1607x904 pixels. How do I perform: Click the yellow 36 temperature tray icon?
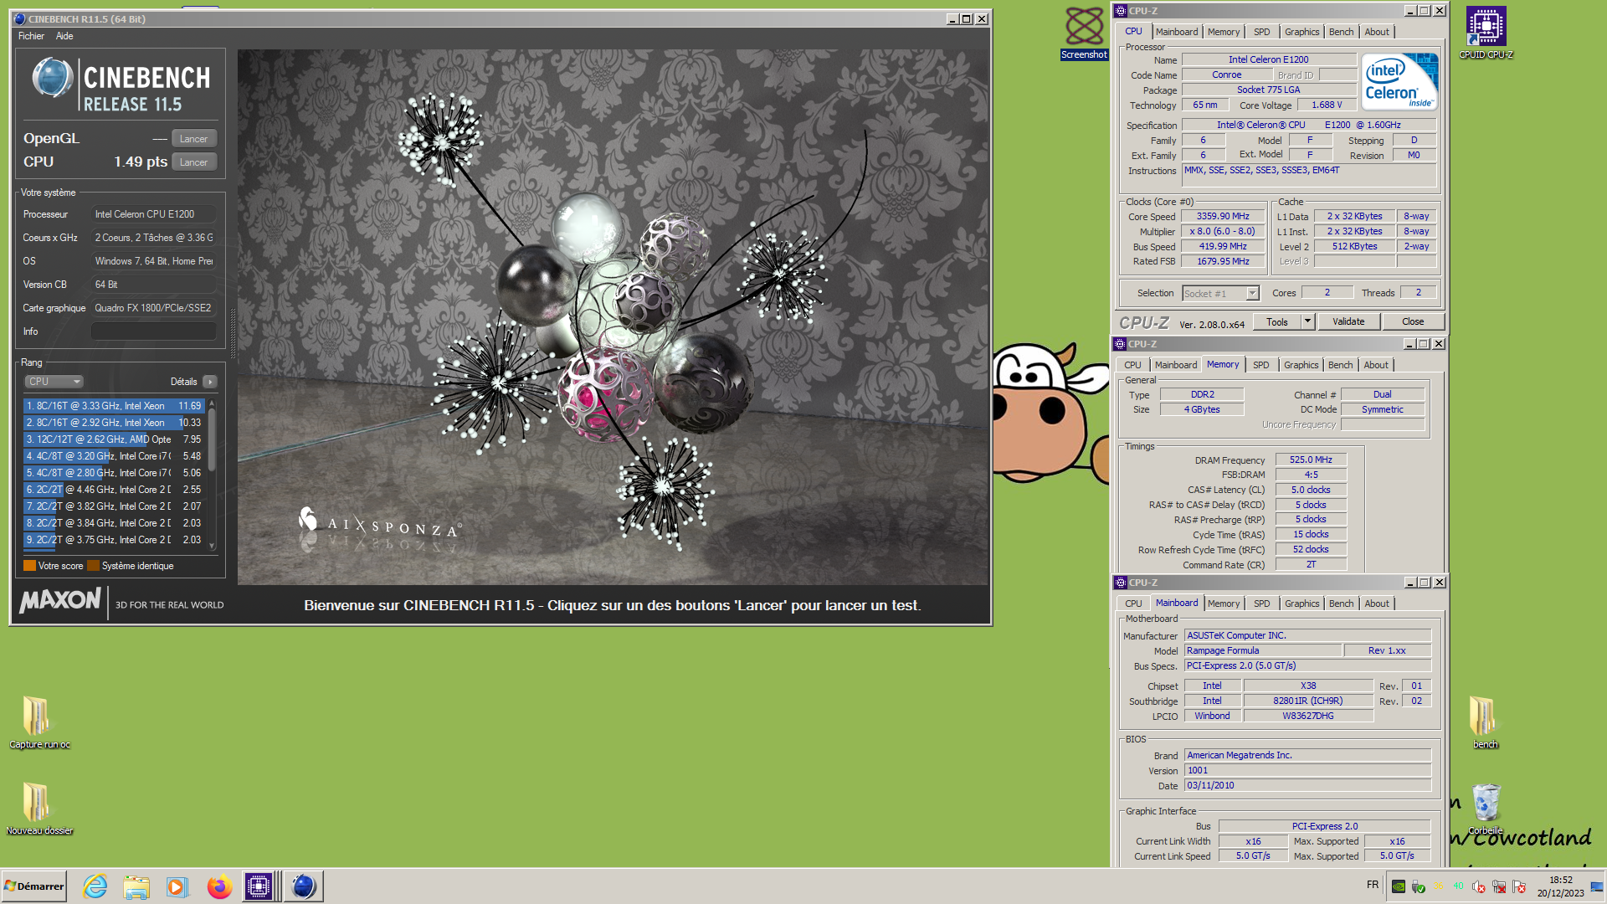point(1439,886)
